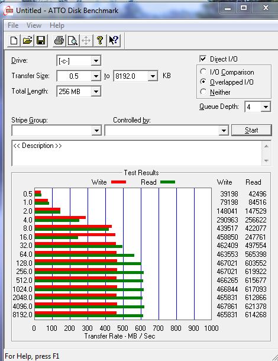This screenshot has width=278, height=361.
Task: Click the ATTO application icon in title bar
Action: click(x=8, y=11)
